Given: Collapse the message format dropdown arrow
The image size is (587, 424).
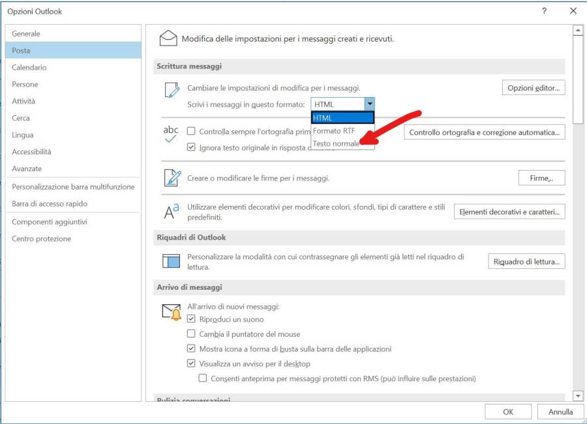Looking at the screenshot, I should coord(369,104).
